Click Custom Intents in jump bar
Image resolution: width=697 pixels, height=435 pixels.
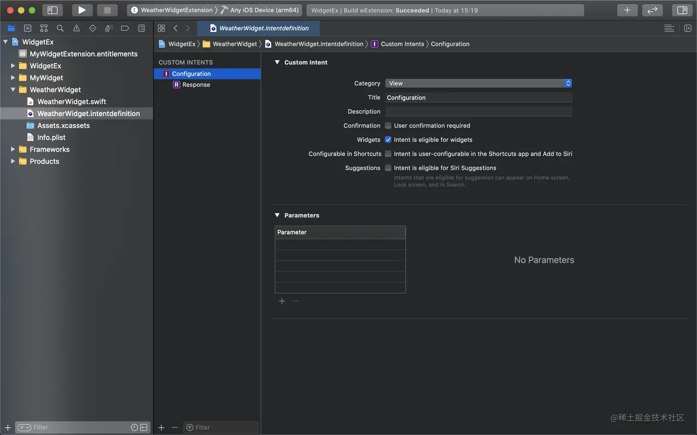tap(398, 44)
